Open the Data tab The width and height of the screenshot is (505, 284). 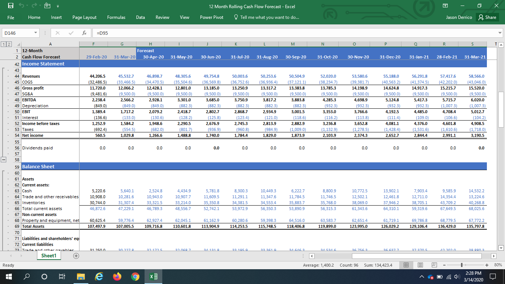[x=140, y=17]
